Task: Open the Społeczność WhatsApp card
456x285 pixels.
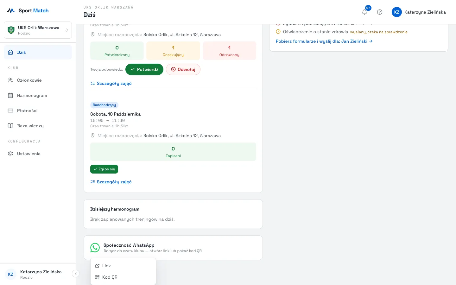Action: click(173, 248)
